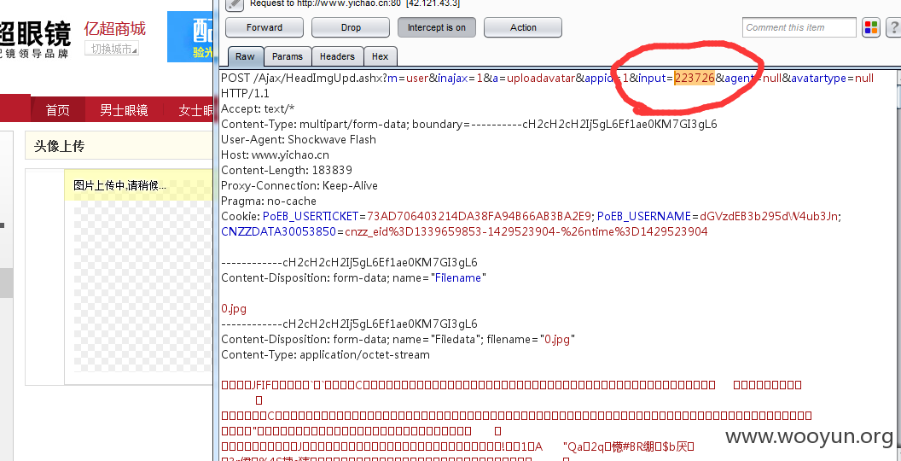Click the 亿超眼镜 brand logo
901x461 pixels.
coord(34,38)
